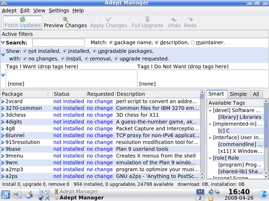The height and width of the screenshot is (201, 269).
Task: Toggle the 'not installed' checkbox
Action: 25,51
